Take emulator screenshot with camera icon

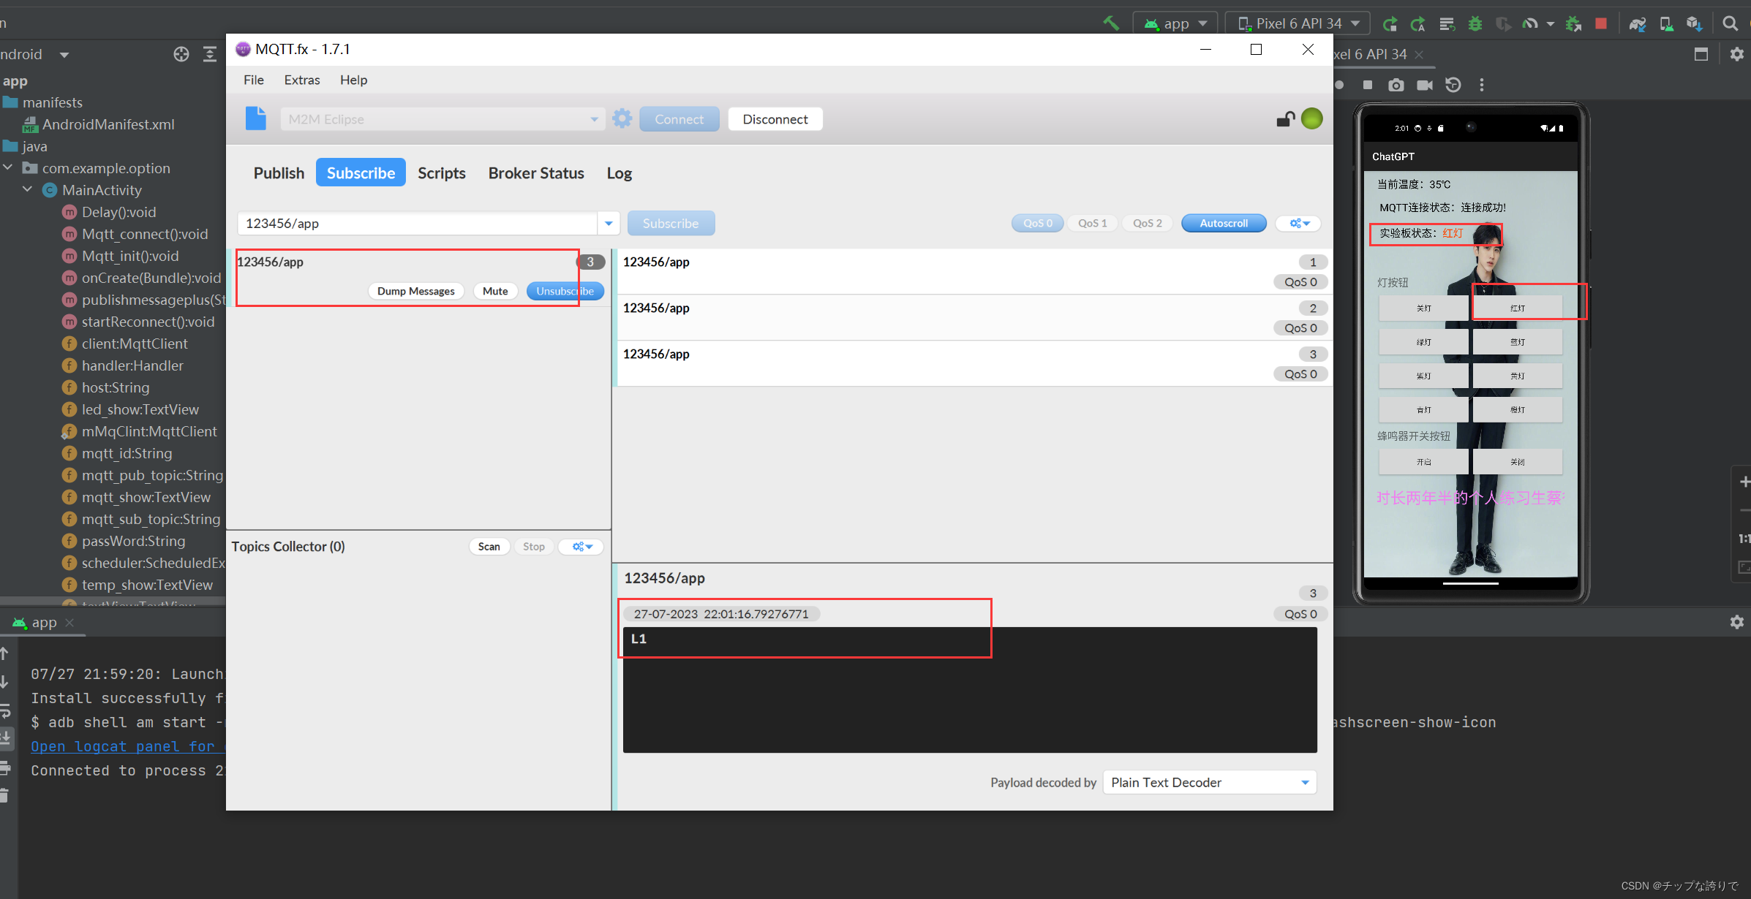coord(1396,85)
